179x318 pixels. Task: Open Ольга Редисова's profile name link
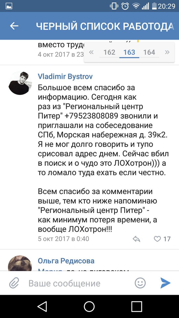pos(66,261)
